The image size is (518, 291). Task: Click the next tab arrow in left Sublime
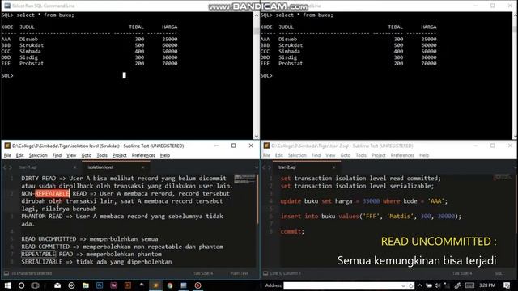click(11, 167)
